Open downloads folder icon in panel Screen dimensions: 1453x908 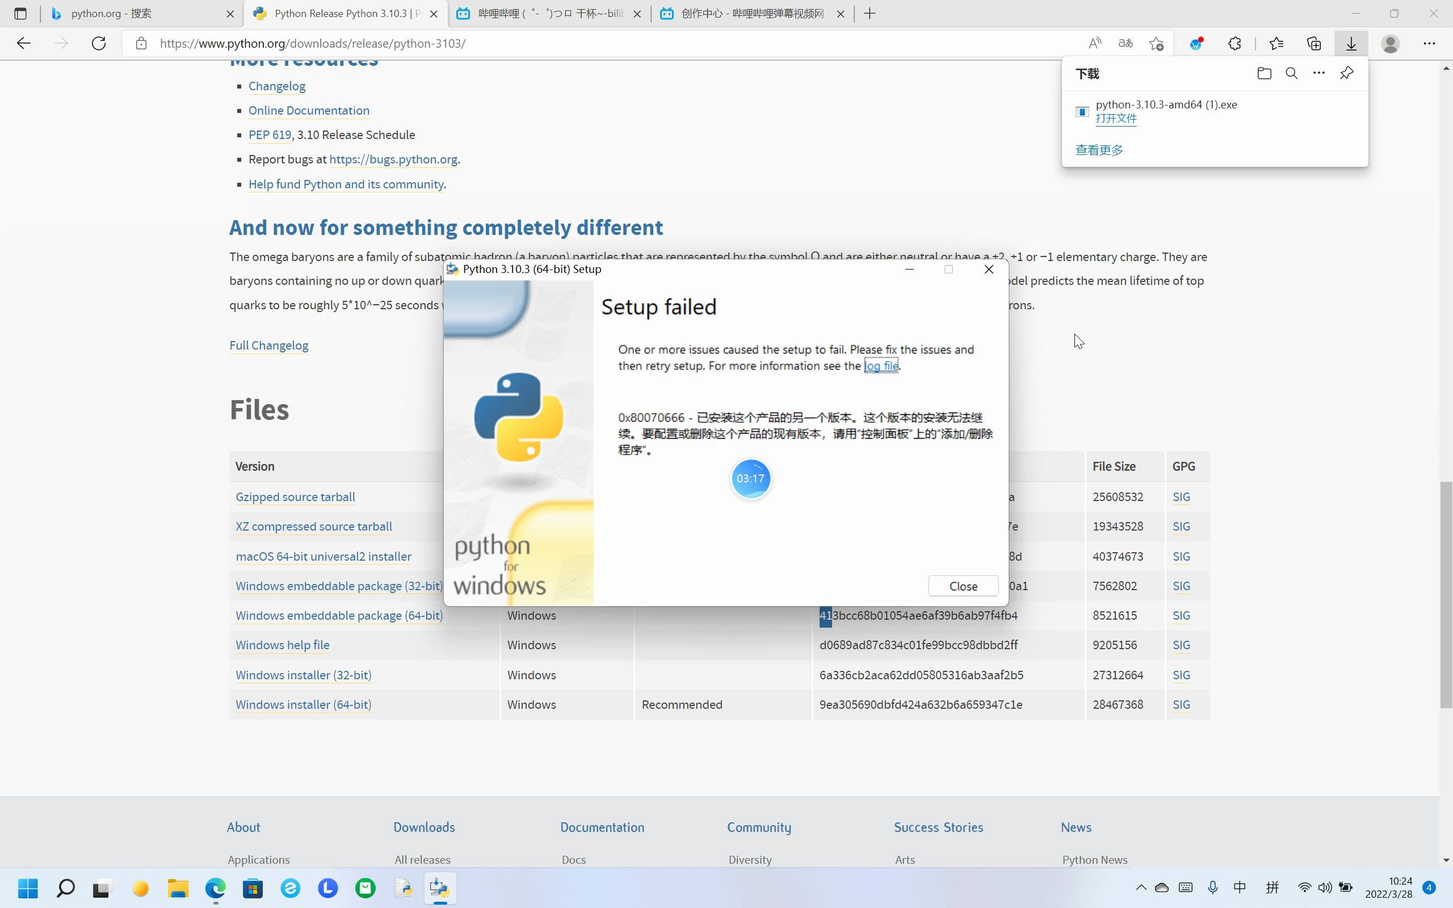(1264, 73)
